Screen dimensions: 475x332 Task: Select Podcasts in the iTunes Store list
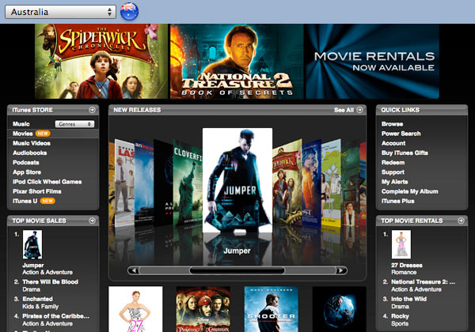26,162
